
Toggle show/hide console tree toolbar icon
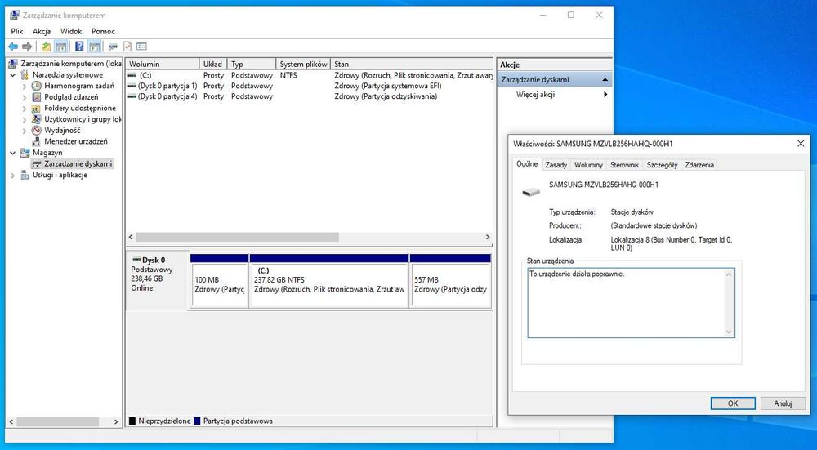coord(61,47)
